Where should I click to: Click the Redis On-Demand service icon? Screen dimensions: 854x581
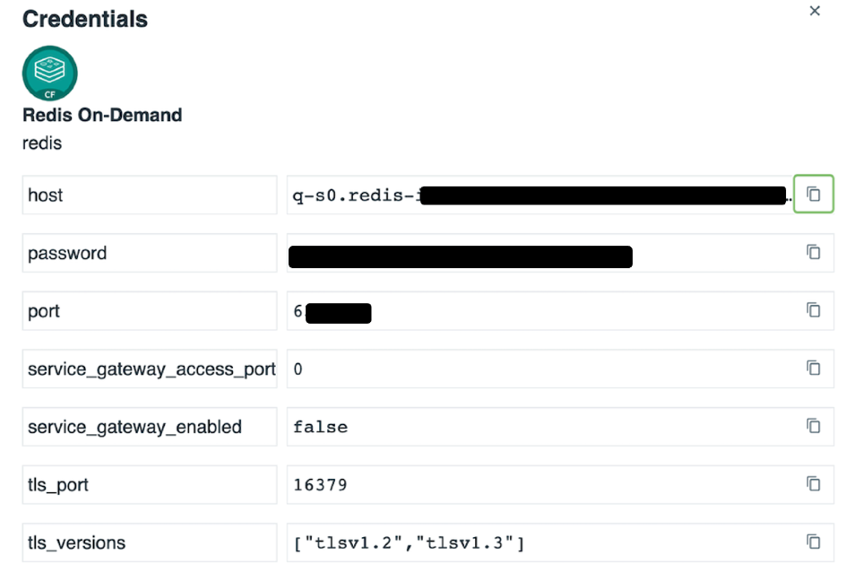click(49, 73)
